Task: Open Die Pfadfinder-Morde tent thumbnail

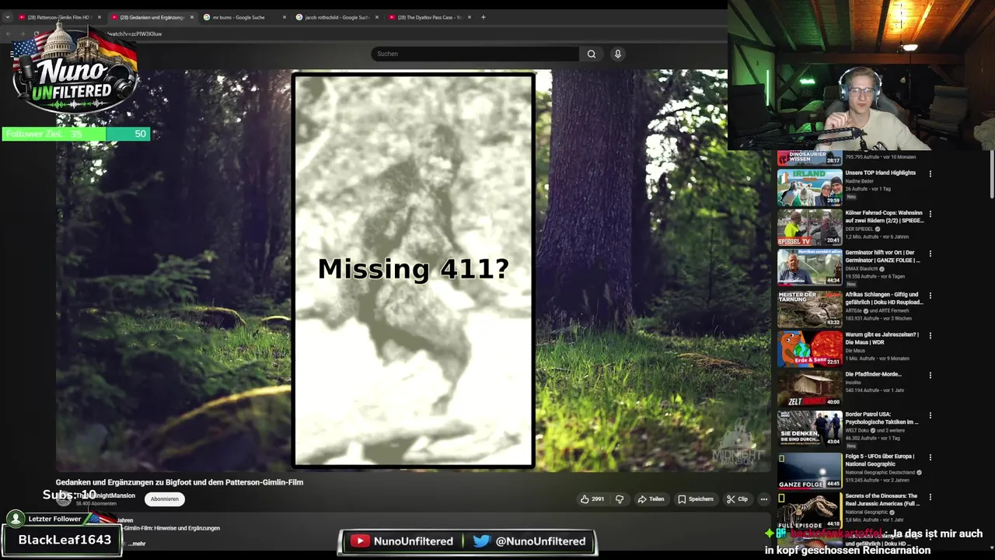Action: pyautogui.click(x=809, y=389)
